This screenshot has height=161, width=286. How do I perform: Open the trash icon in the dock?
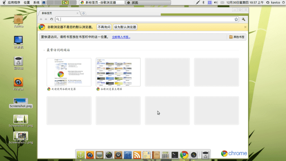tap(205, 155)
